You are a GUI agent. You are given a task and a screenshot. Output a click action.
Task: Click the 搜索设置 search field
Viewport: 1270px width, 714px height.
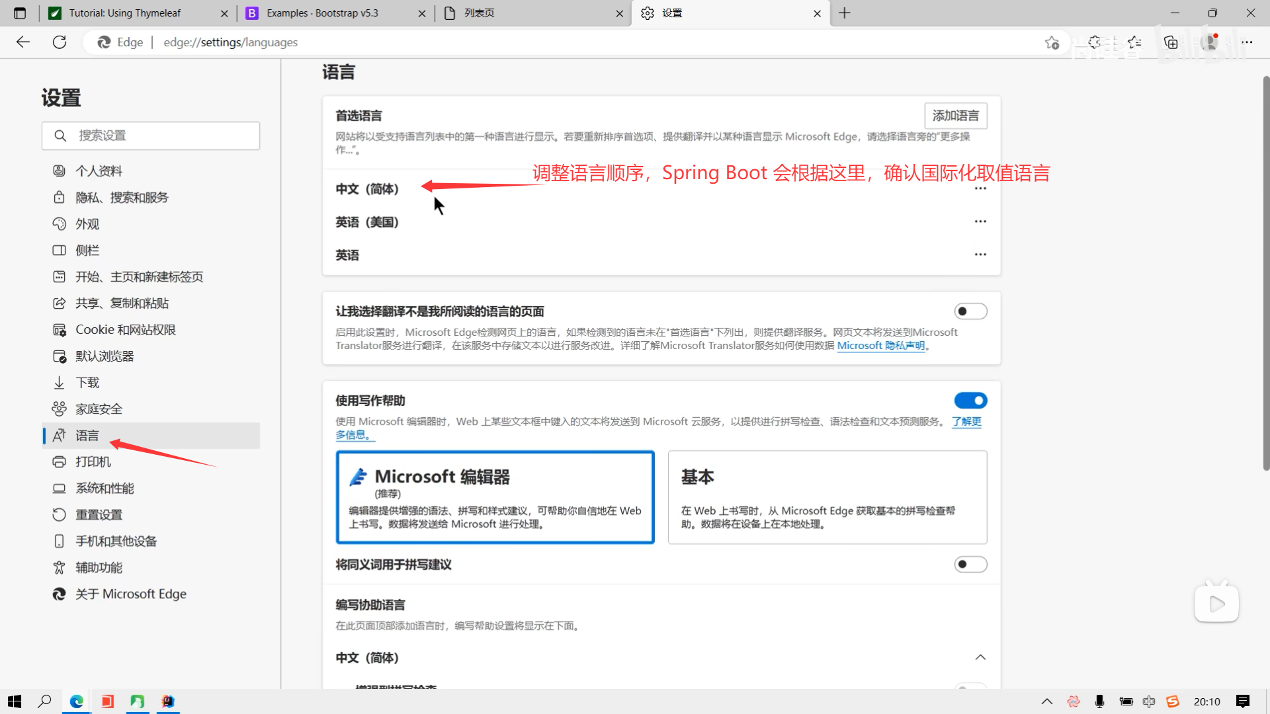coord(151,136)
